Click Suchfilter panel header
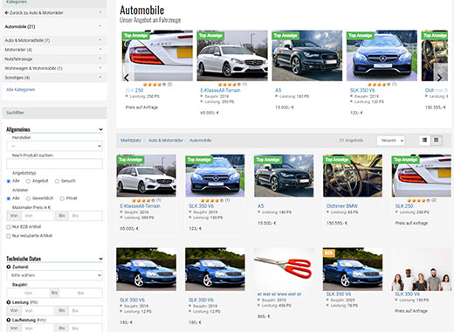 point(54,113)
